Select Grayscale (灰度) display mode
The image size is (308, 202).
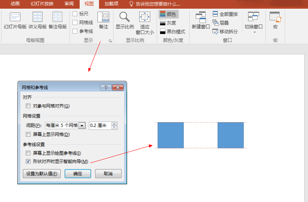click(168, 23)
